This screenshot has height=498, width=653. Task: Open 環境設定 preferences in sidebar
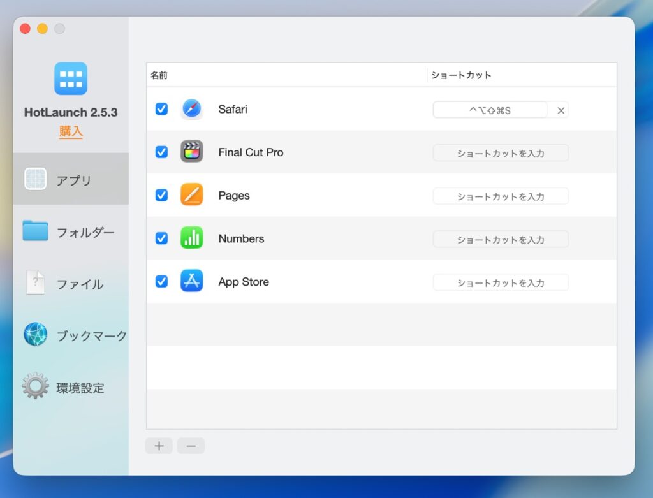coord(71,388)
